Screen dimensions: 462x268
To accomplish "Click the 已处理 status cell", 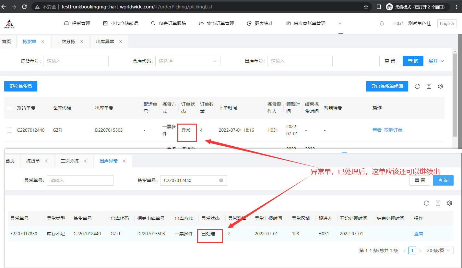I will [208, 234].
